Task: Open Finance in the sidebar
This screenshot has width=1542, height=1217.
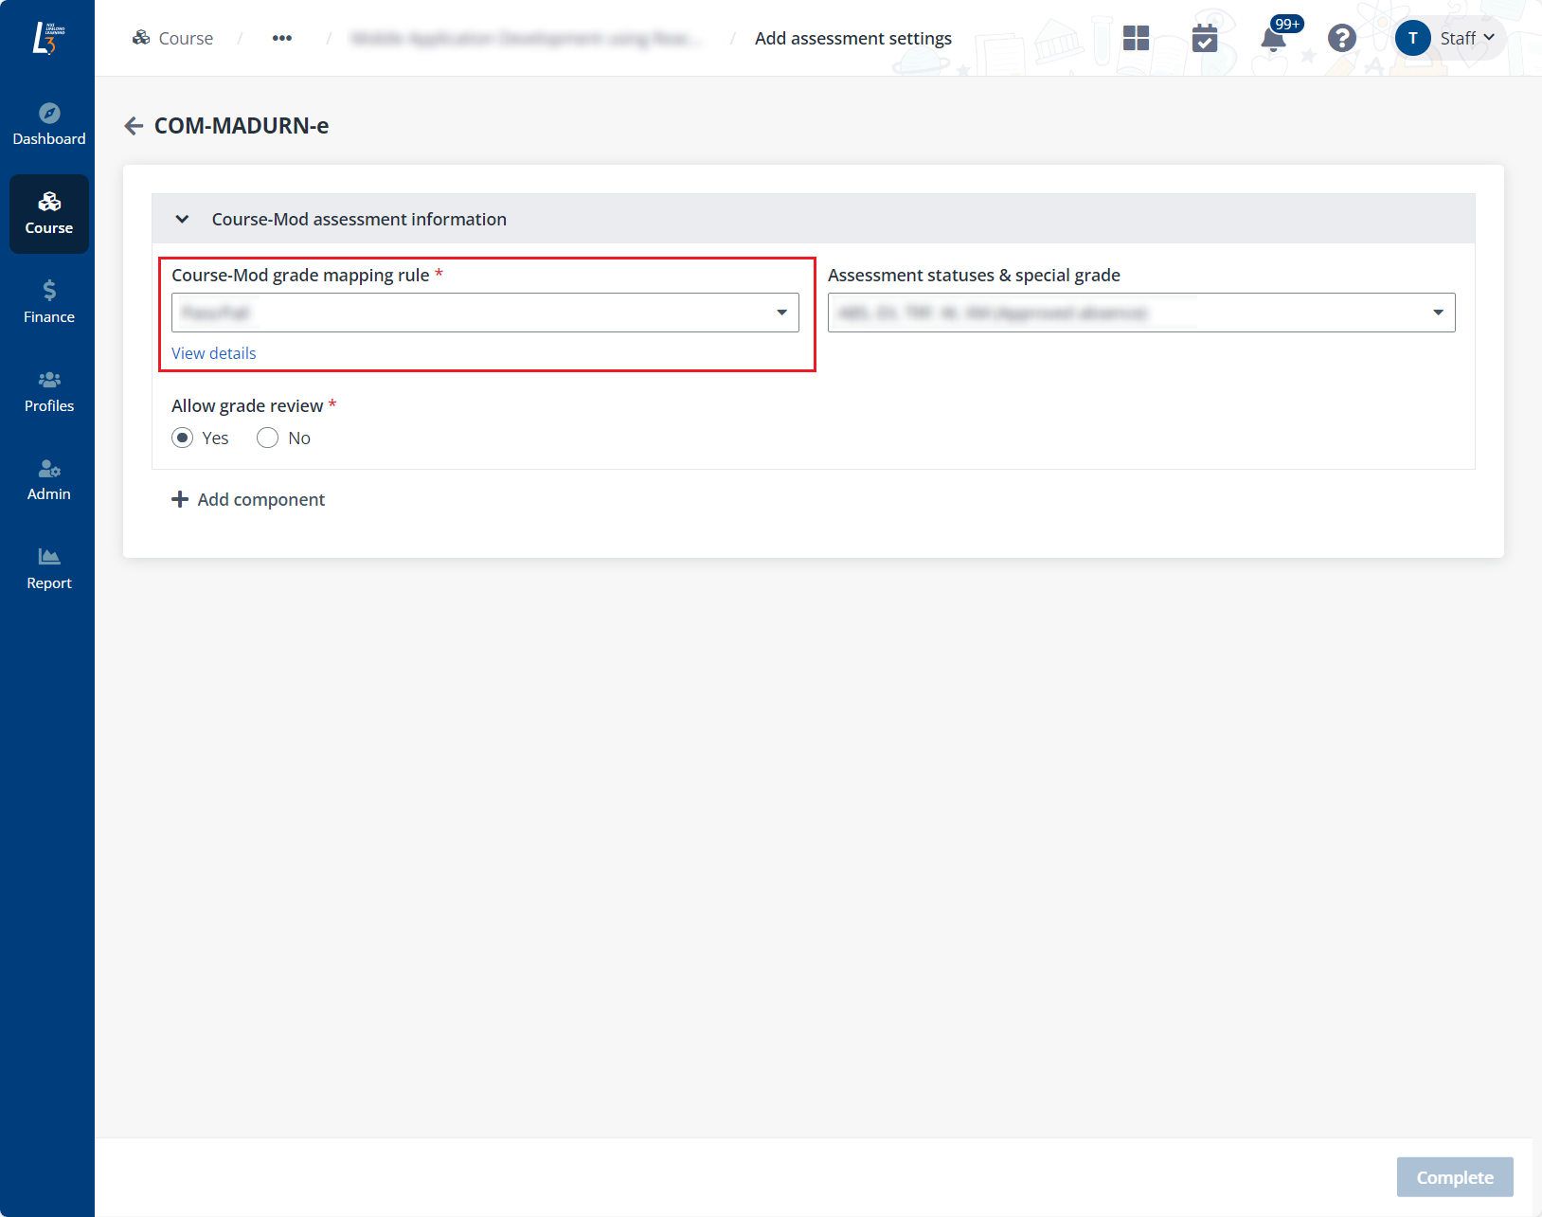Action: click(x=49, y=302)
